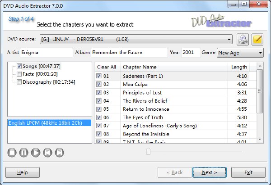Uncheck chapter 04 The Rivers of Belief
Viewport: 271px width, 185px height.
pos(98,101)
